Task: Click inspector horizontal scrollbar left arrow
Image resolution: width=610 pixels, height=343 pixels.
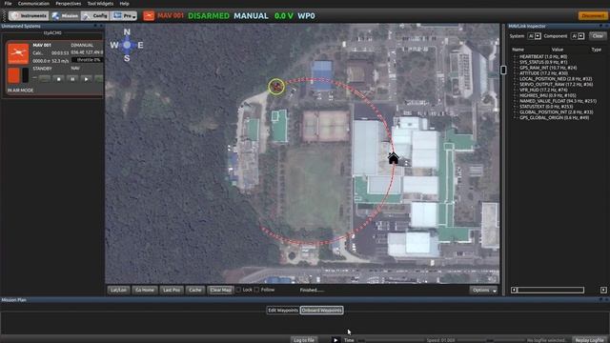Action: [514, 290]
